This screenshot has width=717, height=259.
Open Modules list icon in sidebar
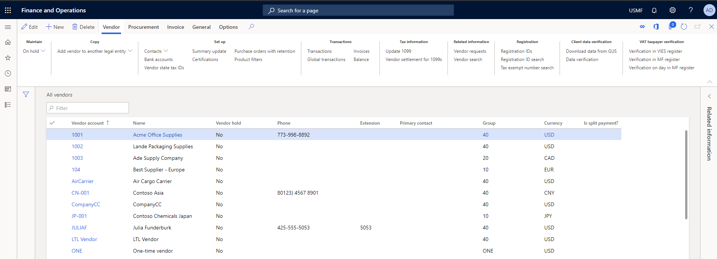click(8, 105)
